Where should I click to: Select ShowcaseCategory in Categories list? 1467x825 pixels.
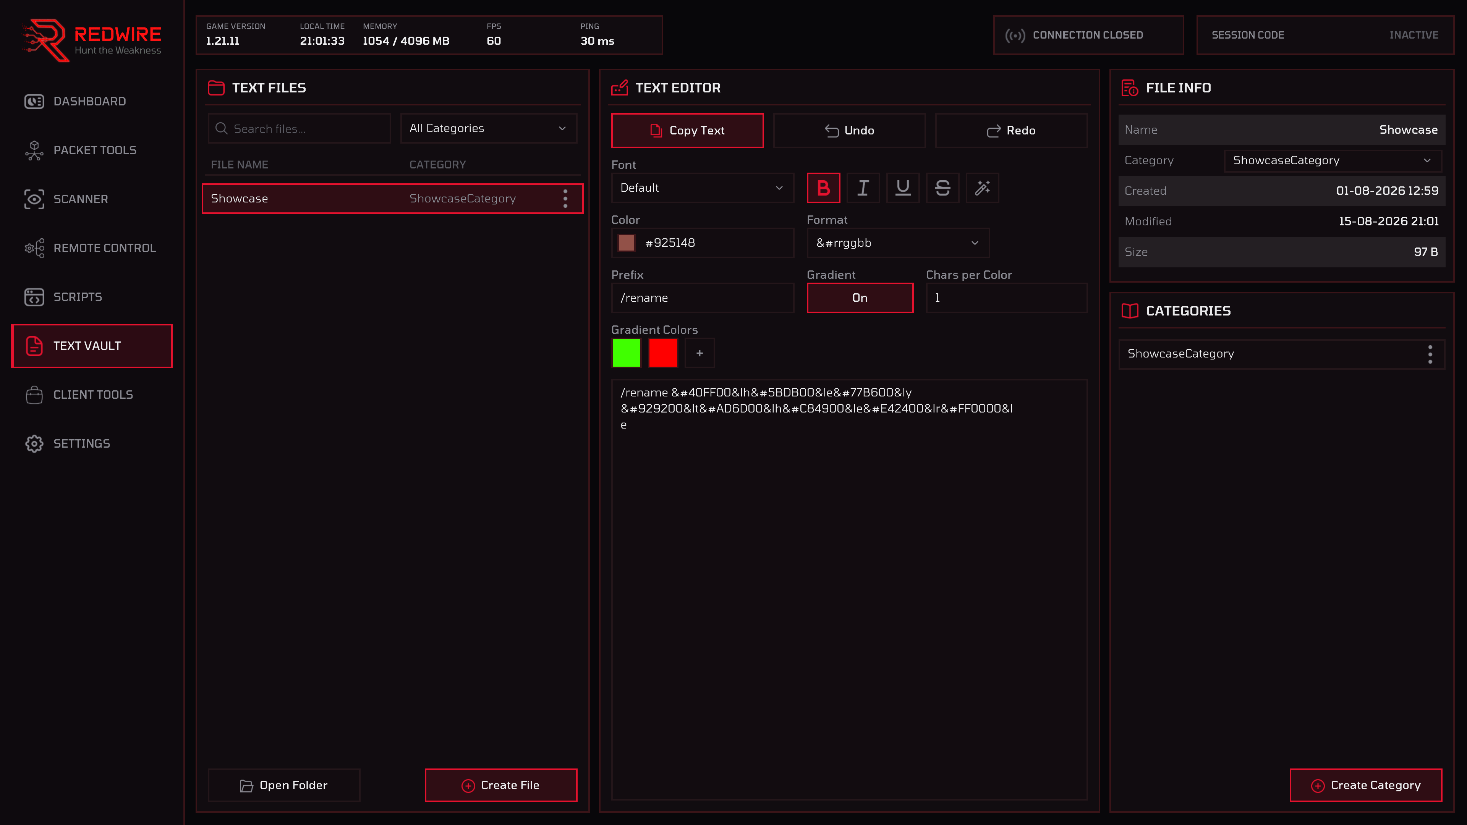(x=1281, y=354)
